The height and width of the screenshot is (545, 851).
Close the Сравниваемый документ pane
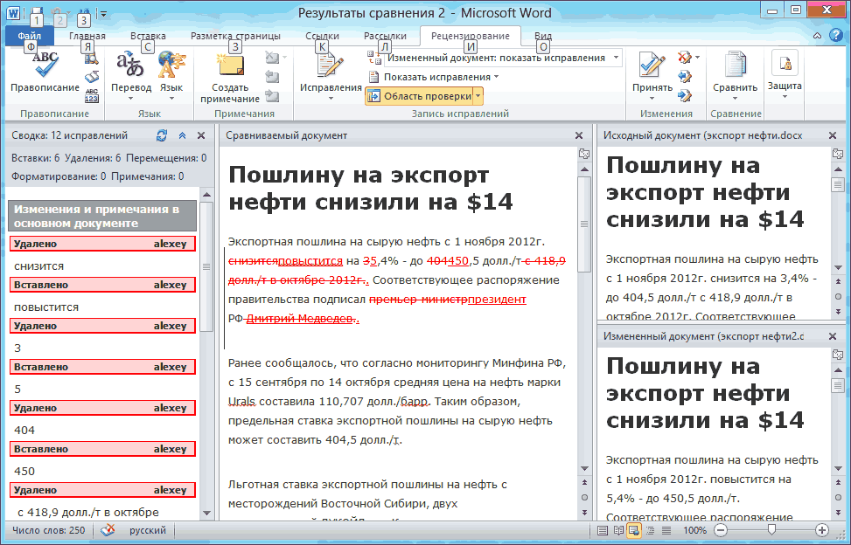[x=579, y=135]
